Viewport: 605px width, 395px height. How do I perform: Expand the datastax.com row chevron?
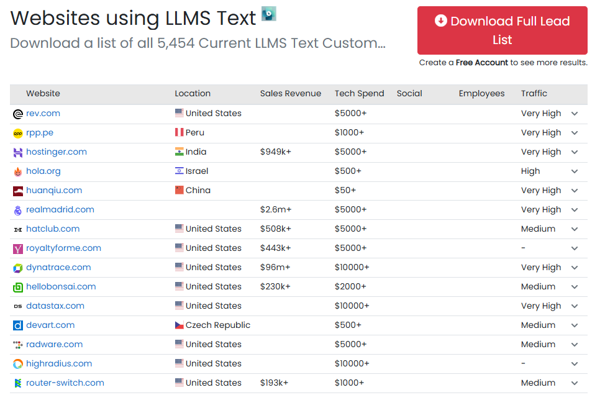pyautogui.click(x=574, y=307)
